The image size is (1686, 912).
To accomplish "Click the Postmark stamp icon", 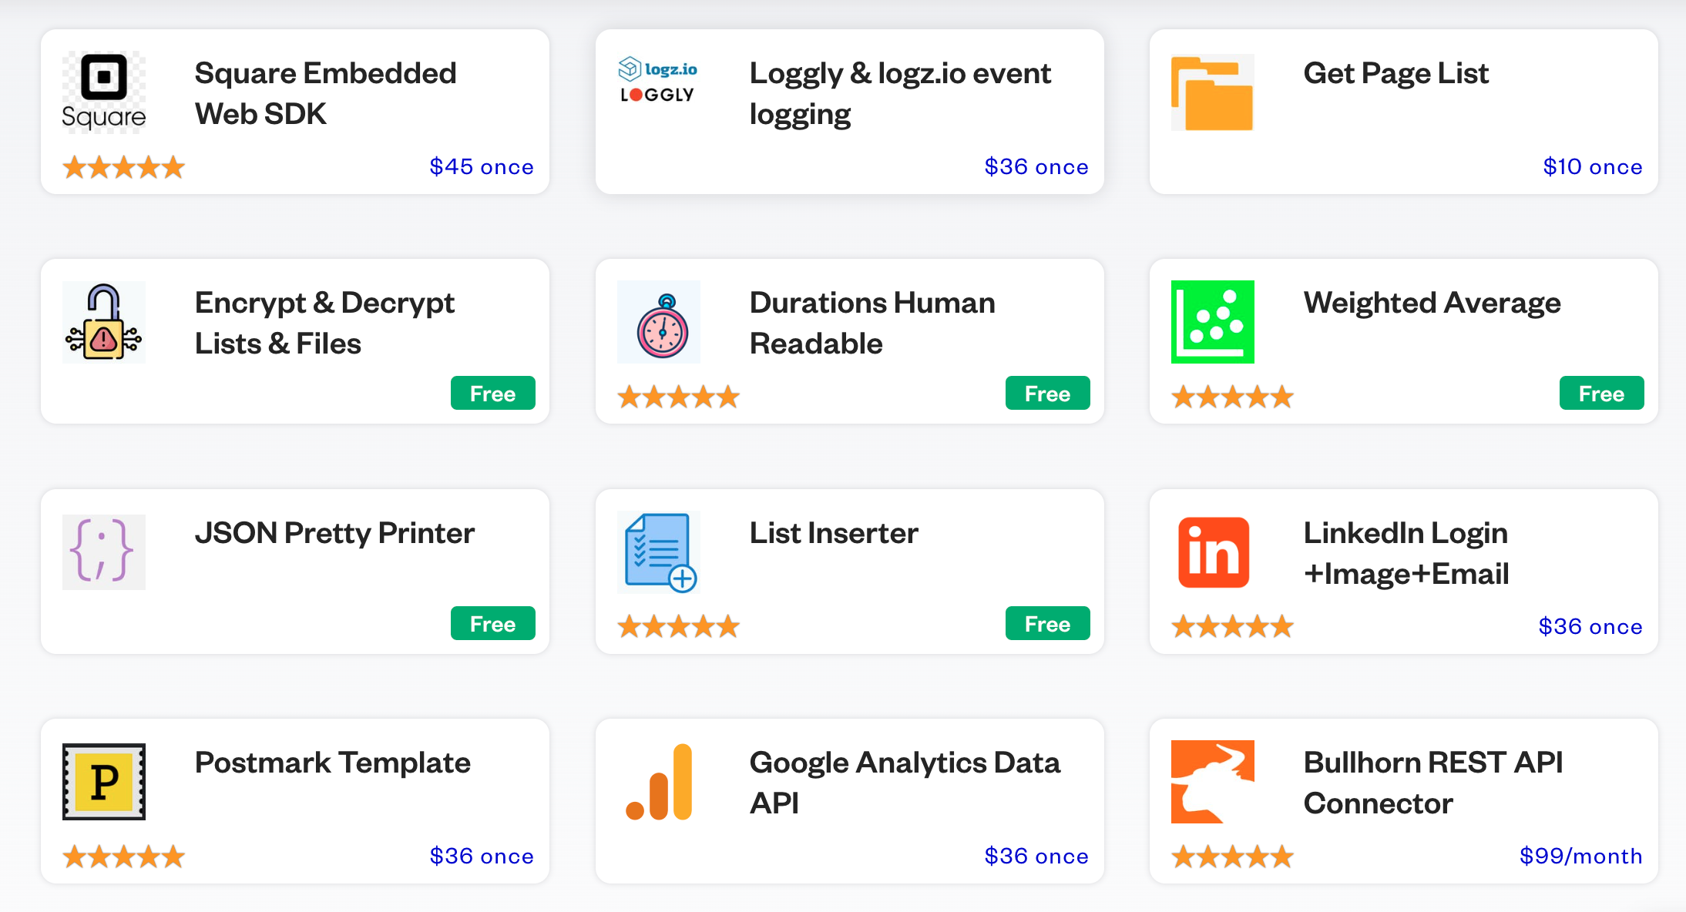I will click(x=104, y=781).
